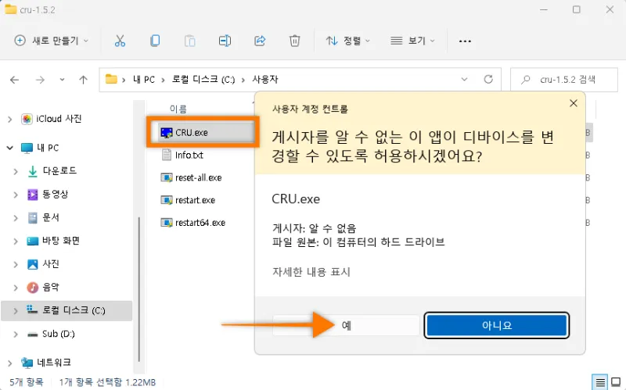626x390 pixels.
Task: Click the Rename icon in toolbar
Action: coord(225,41)
